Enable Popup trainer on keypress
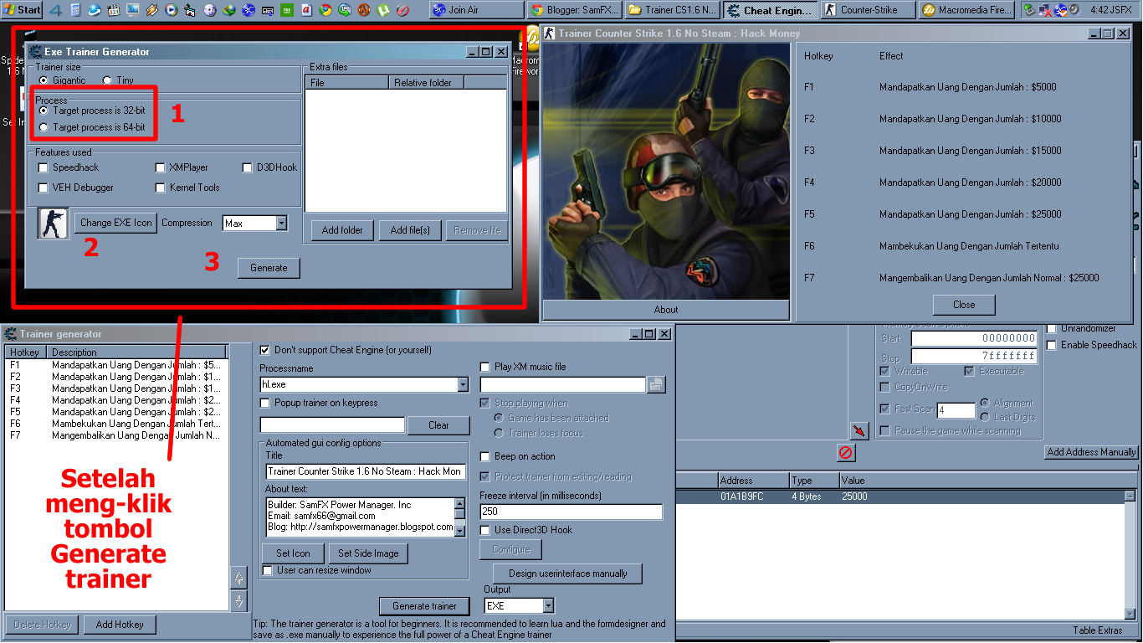The width and height of the screenshot is (1143, 643). [x=265, y=403]
